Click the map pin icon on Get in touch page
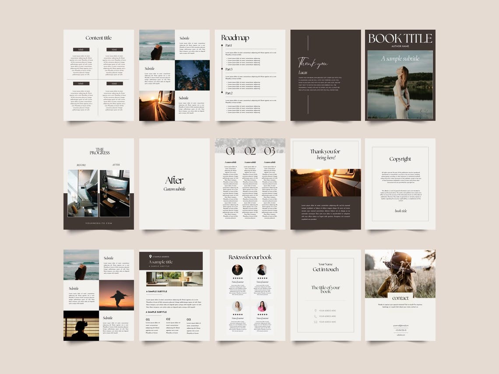Screen dimensions: 499x374 pos(315,311)
